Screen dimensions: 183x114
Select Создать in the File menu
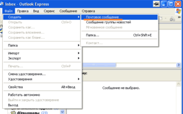click(x=42, y=17)
